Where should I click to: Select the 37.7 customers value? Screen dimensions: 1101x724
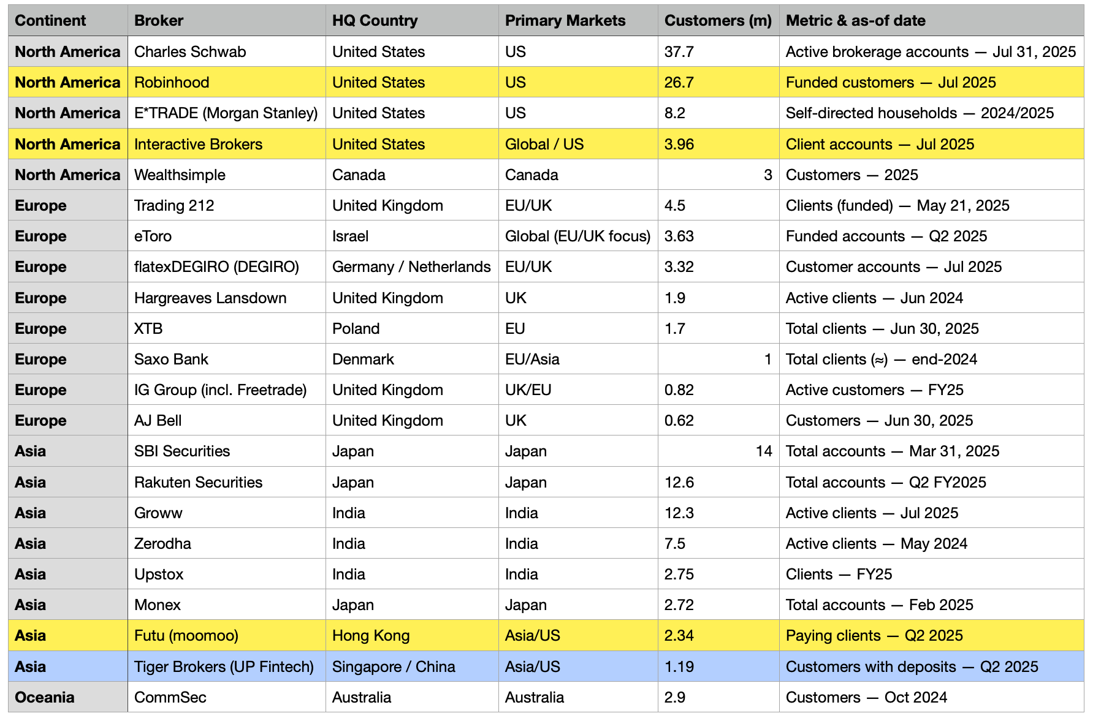pyautogui.click(x=718, y=51)
